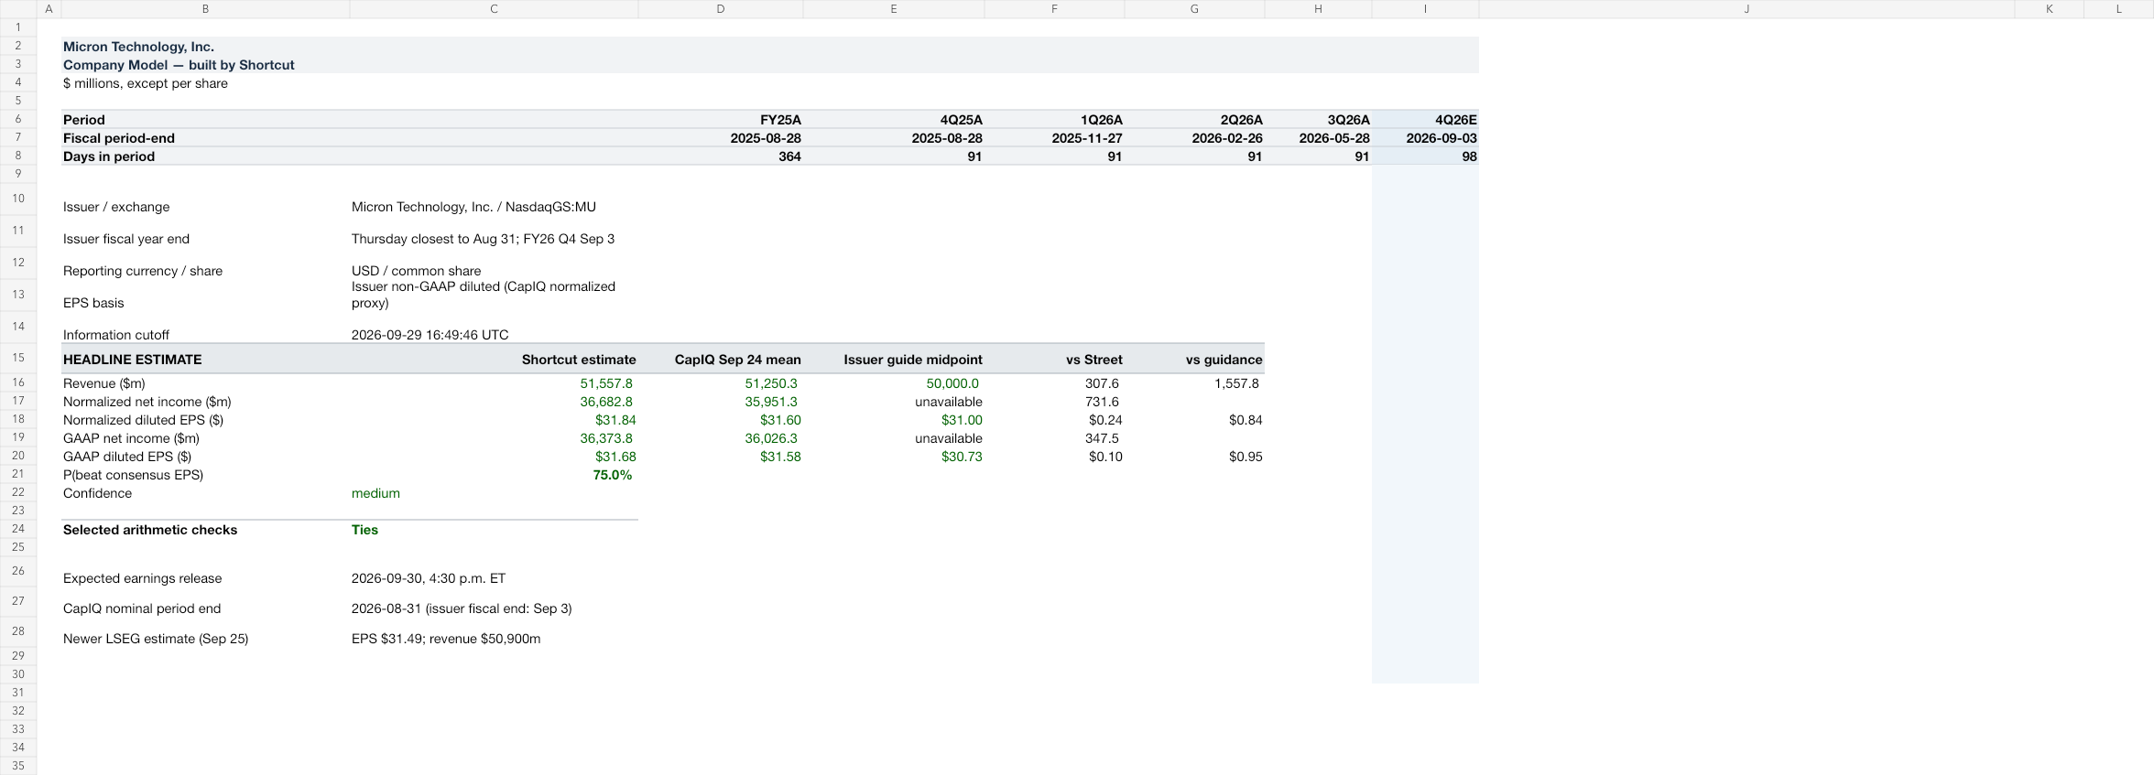Click column header D
The width and height of the screenshot is (2154, 775).
pyautogui.click(x=721, y=9)
